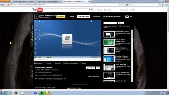Toggle the video volume speaker icon
169x95 pixels.
tap(38, 60)
